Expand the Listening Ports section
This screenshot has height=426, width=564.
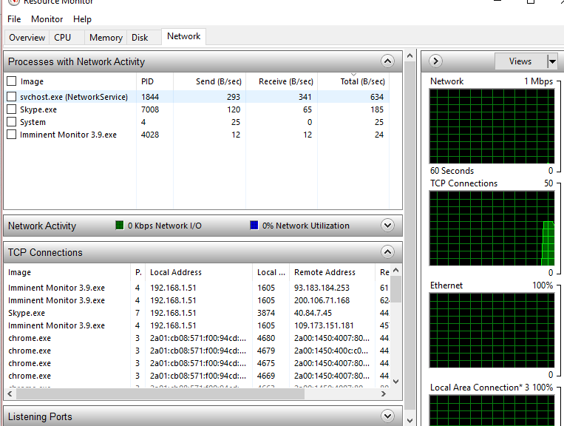tap(387, 416)
